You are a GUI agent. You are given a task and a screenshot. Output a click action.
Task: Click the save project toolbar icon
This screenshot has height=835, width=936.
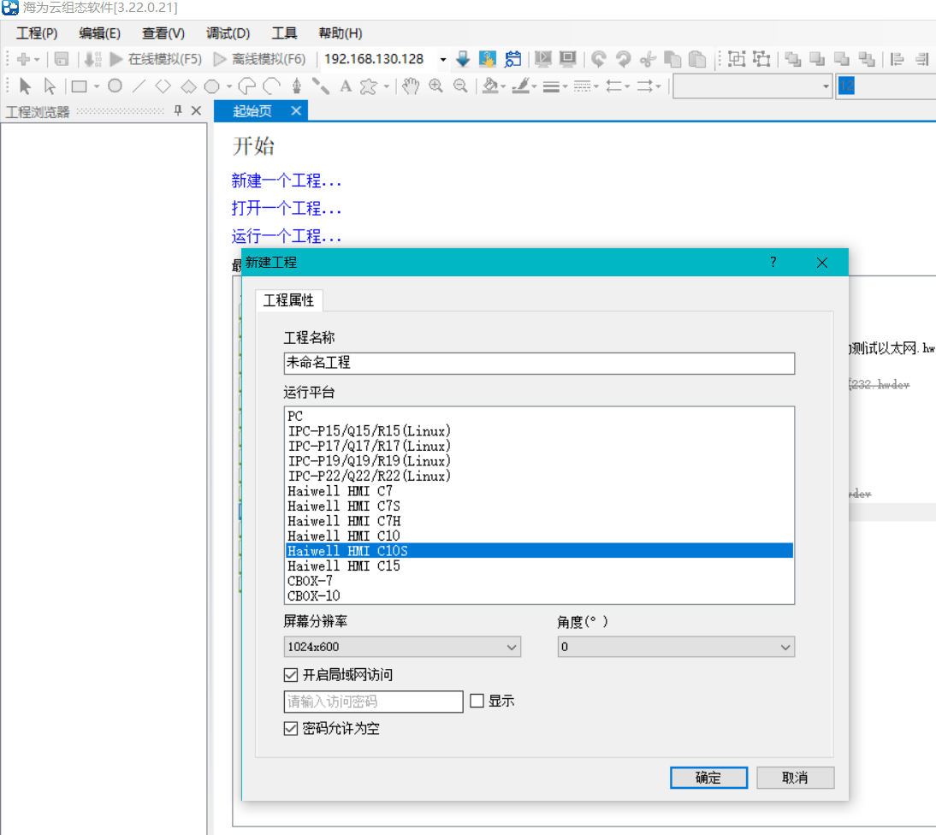tap(62, 59)
